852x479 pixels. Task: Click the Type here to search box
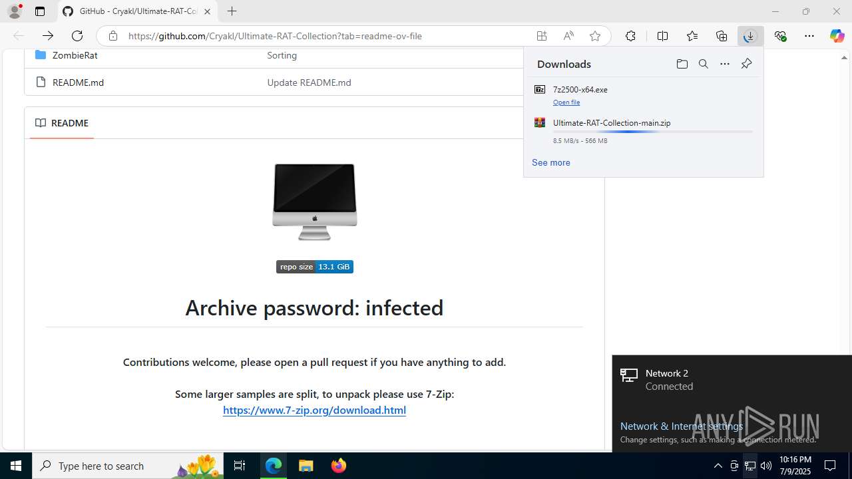(x=128, y=466)
